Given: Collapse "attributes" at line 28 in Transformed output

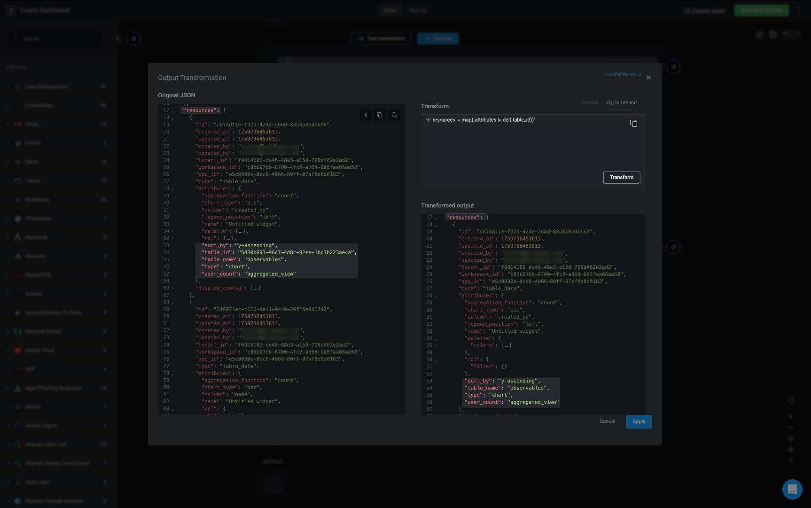Looking at the screenshot, I should [436, 296].
